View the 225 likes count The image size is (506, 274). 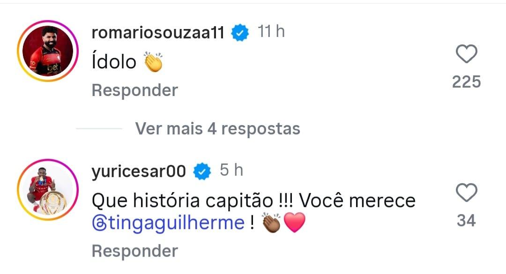[x=466, y=82]
